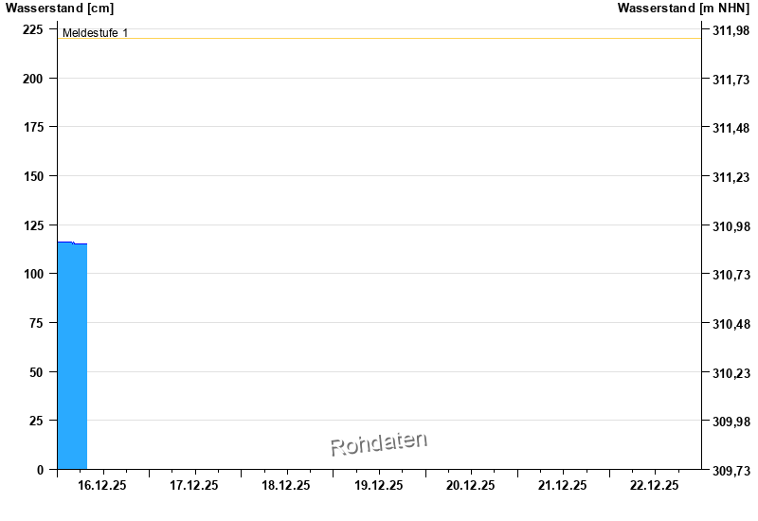Select the 17.12.25 date label
758x521 pixels.
tap(194, 485)
